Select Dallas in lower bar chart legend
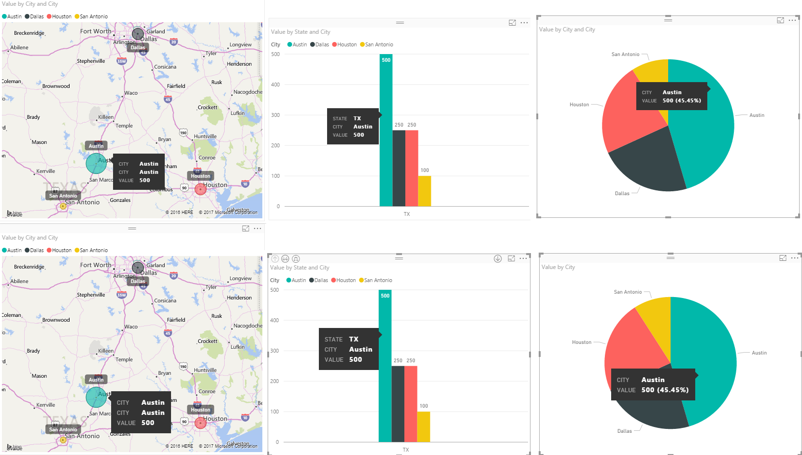This screenshot has width=802, height=455. (318, 280)
